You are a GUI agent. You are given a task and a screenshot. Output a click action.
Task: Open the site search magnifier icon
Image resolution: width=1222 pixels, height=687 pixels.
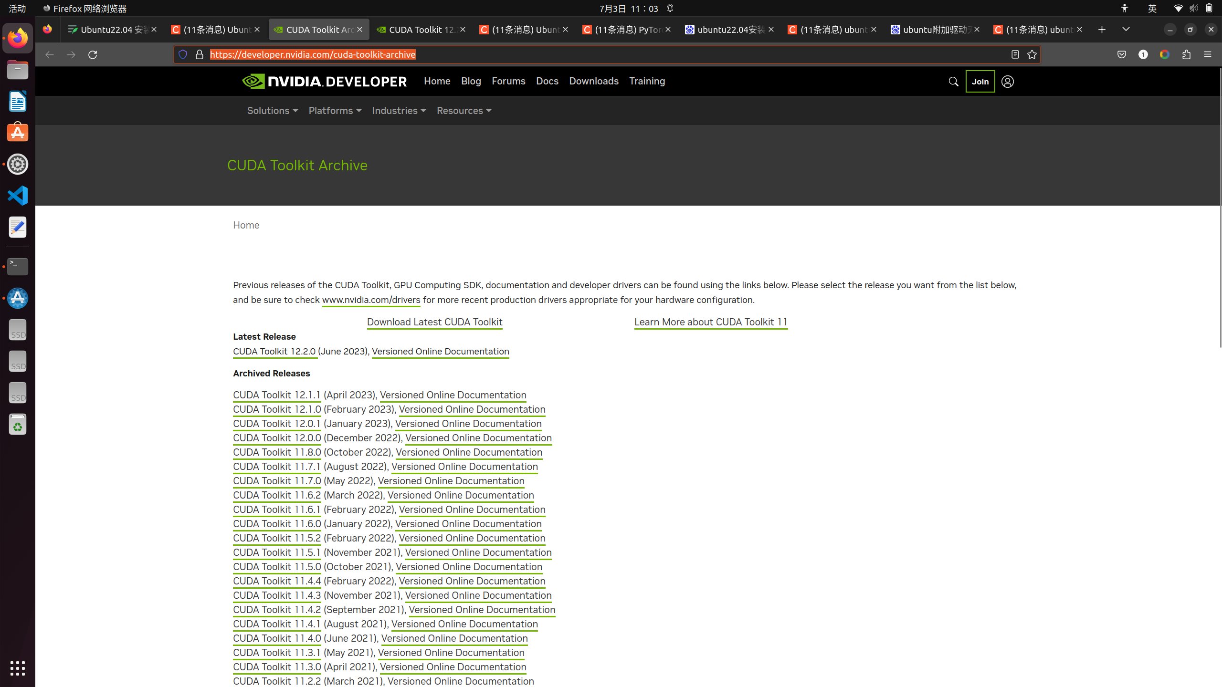[x=953, y=81]
